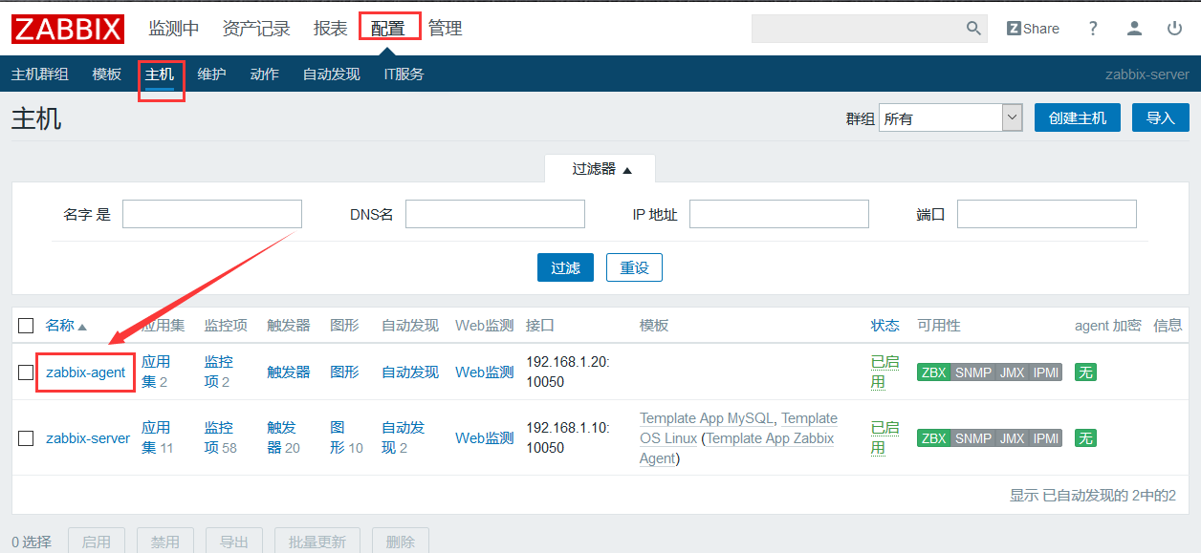Image resolution: width=1201 pixels, height=553 pixels.
Task: Switch to 自动发现 submenu
Action: 332,74
